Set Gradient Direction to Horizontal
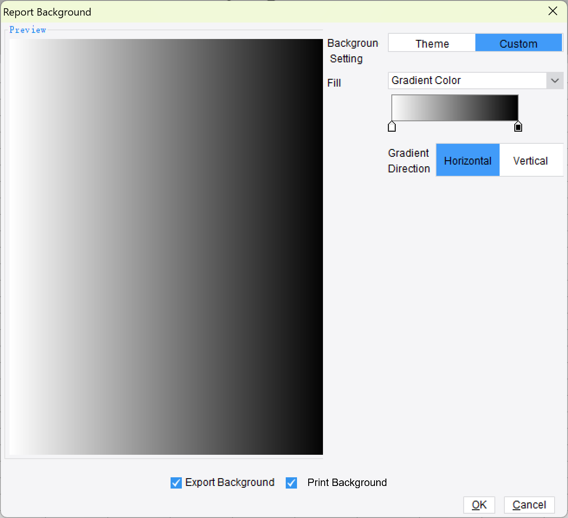This screenshot has height=518, width=568. pos(468,160)
